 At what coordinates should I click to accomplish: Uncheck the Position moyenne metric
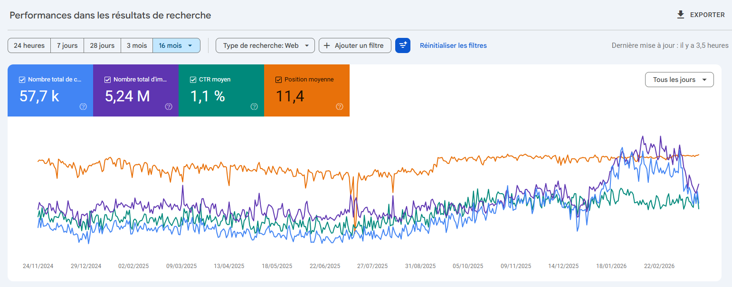coord(278,79)
